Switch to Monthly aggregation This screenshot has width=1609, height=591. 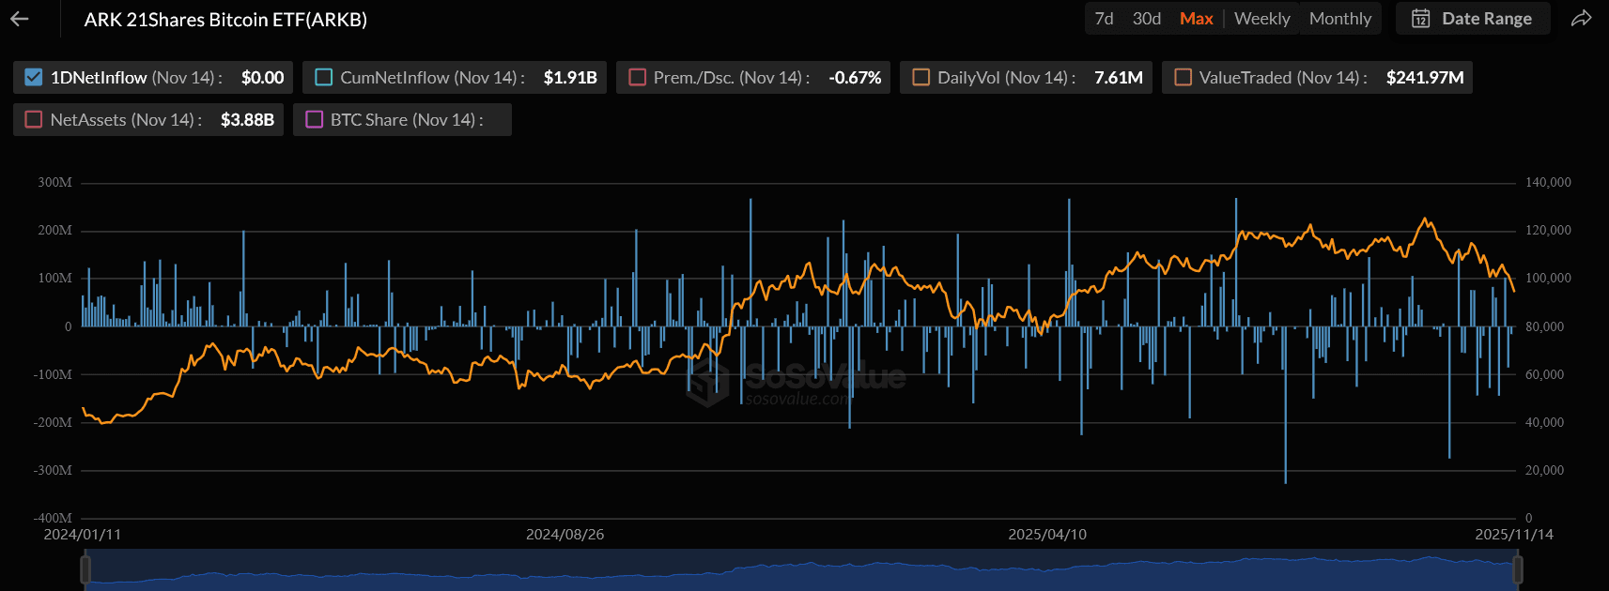pos(1340,19)
